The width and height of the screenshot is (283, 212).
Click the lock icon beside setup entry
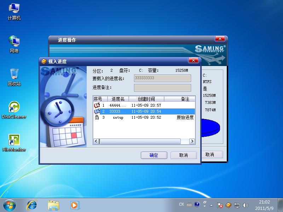[97, 117]
